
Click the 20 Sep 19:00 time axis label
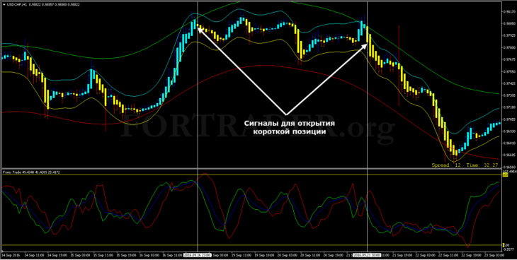point(334,255)
